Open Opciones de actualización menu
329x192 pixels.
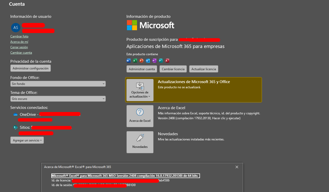[140, 90]
